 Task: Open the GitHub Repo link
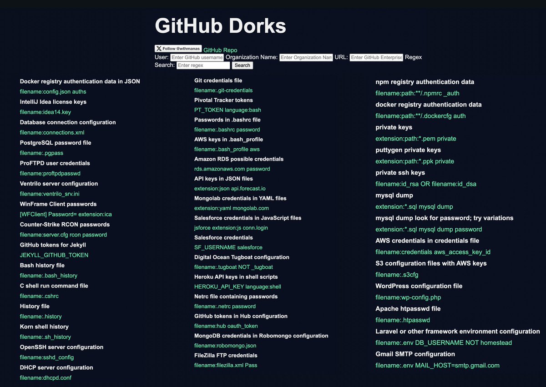tap(220, 50)
